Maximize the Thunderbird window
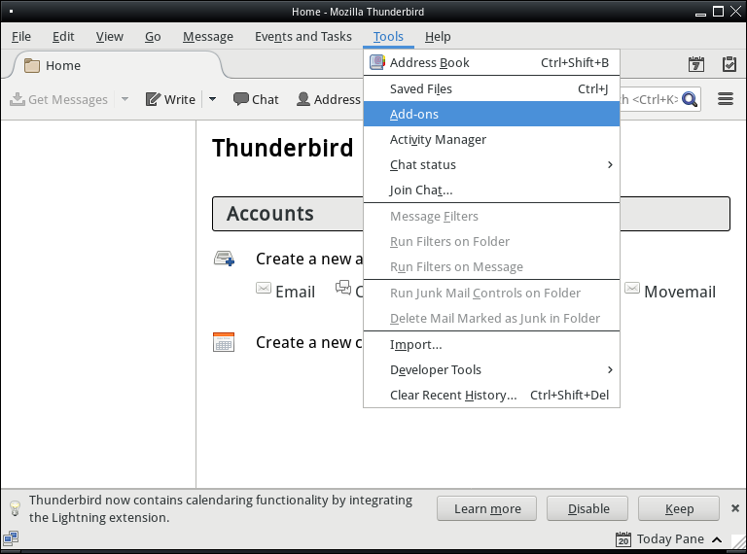This screenshot has height=554, width=747. point(718,12)
